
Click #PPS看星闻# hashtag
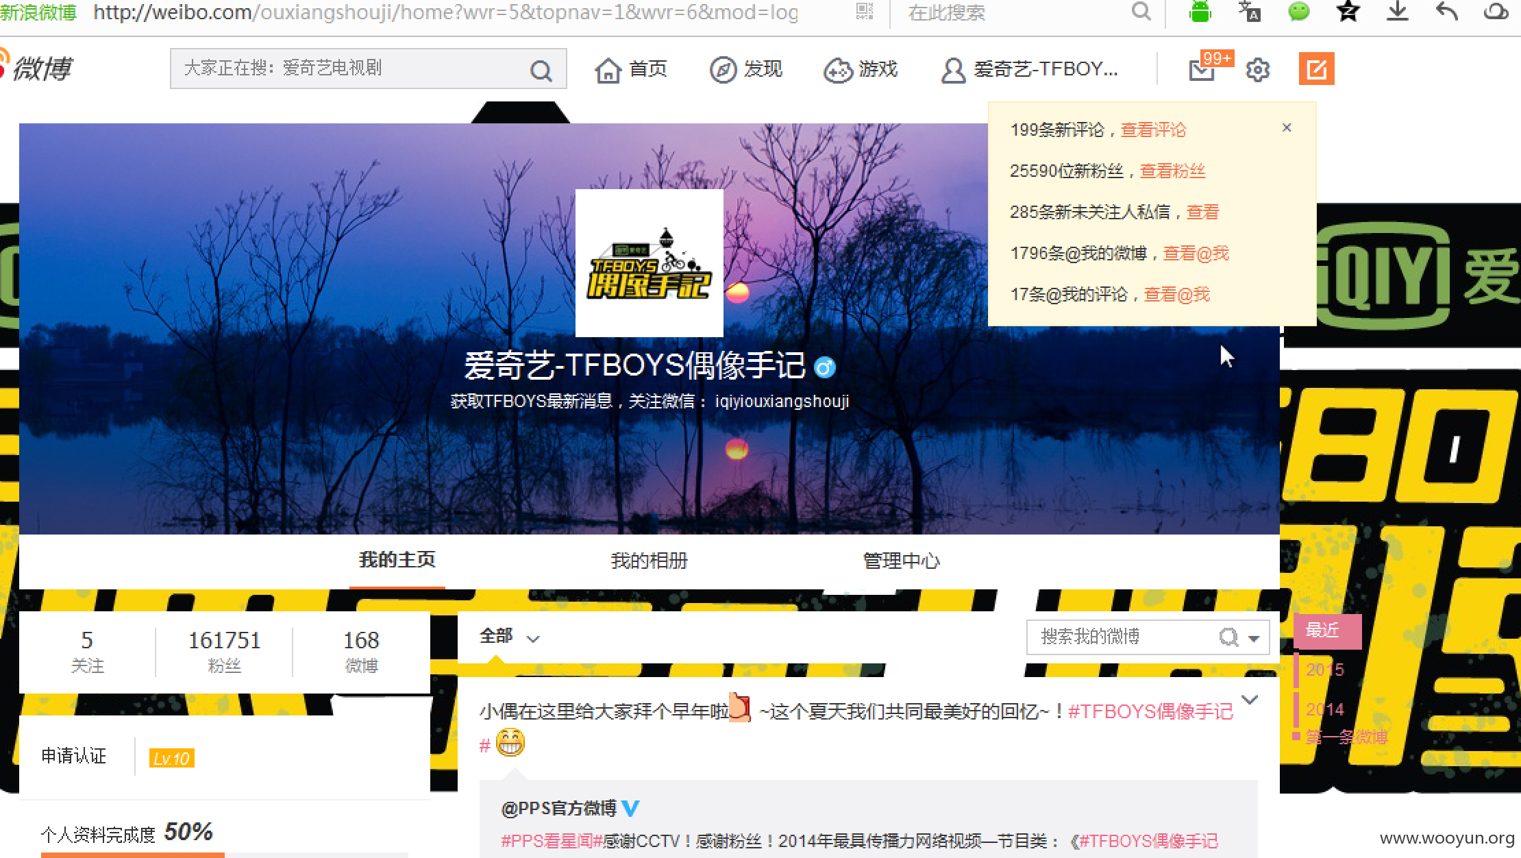[x=552, y=841]
